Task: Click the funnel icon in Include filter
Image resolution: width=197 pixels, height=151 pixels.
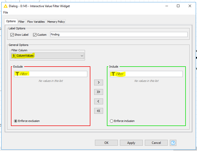Action: (x=113, y=74)
